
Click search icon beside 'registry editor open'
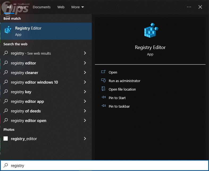[x=6, y=120]
